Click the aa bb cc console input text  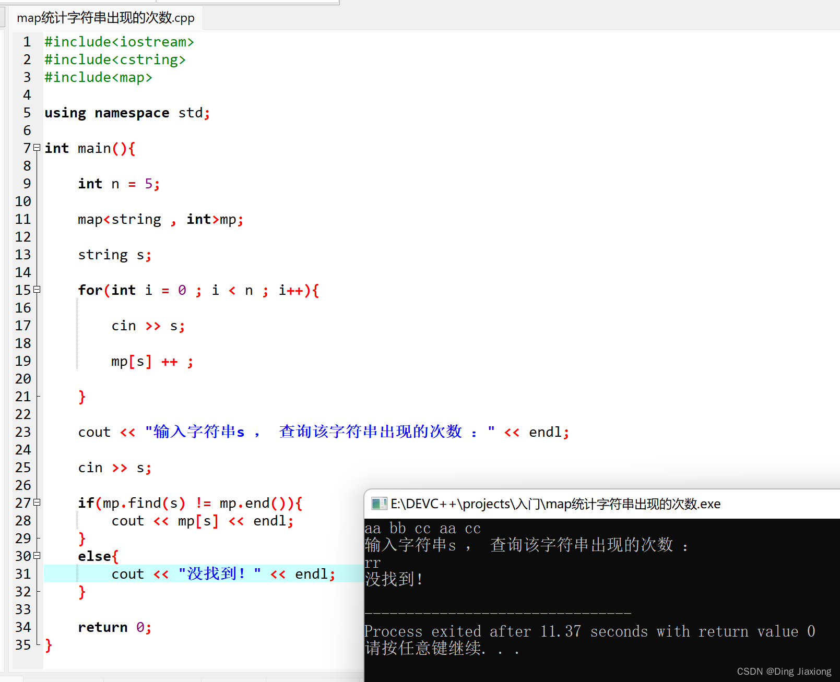(423, 528)
